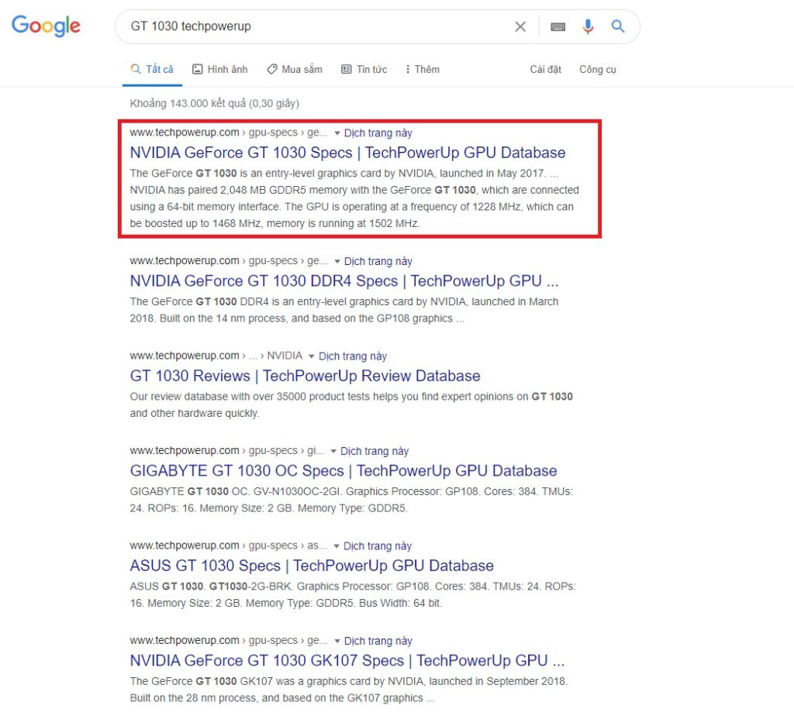Go to the Tin tức tab
The width and height of the screenshot is (794, 716).
pos(364,69)
